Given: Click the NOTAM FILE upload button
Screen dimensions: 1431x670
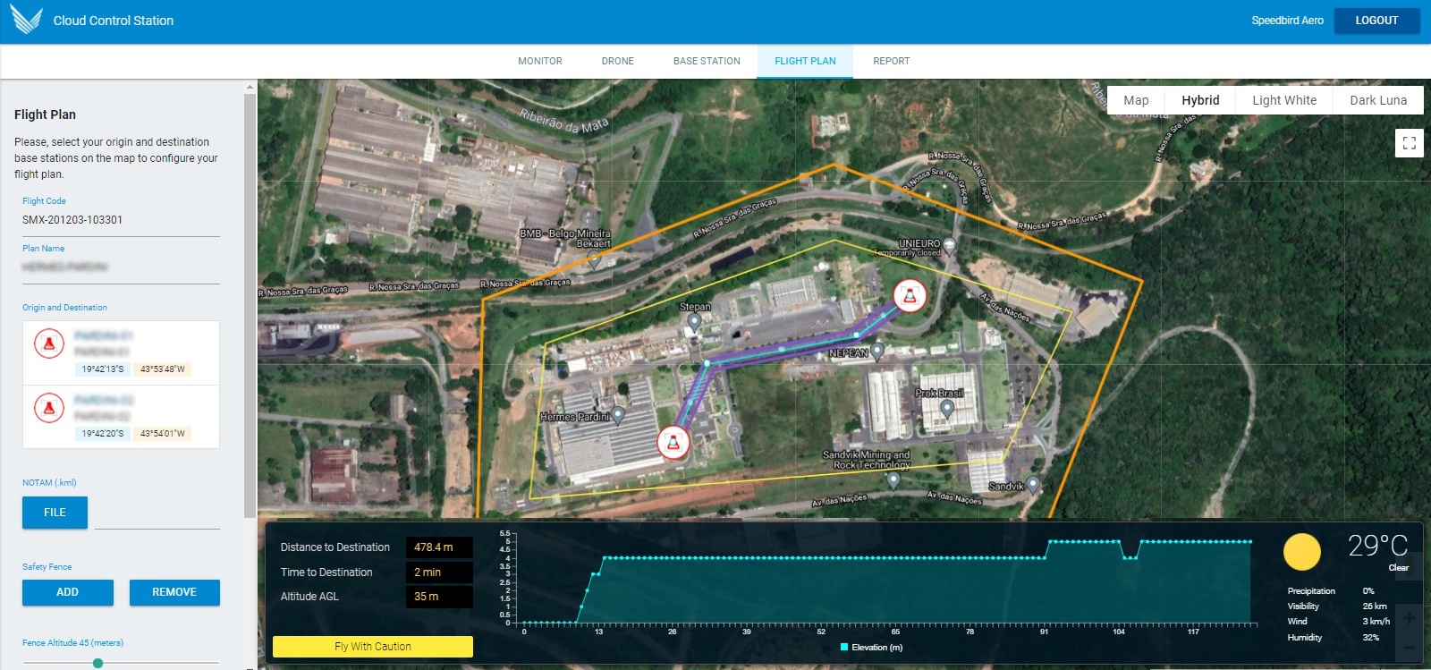Looking at the screenshot, I should click(x=55, y=513).
